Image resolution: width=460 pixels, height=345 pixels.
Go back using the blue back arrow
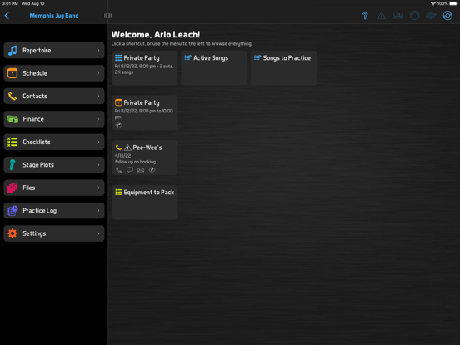[x=7, y=16]
